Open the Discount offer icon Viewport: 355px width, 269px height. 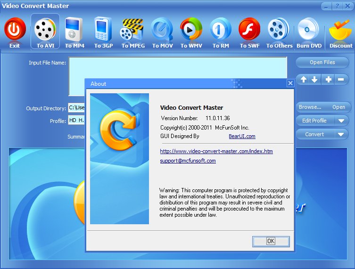pos(340,31)
